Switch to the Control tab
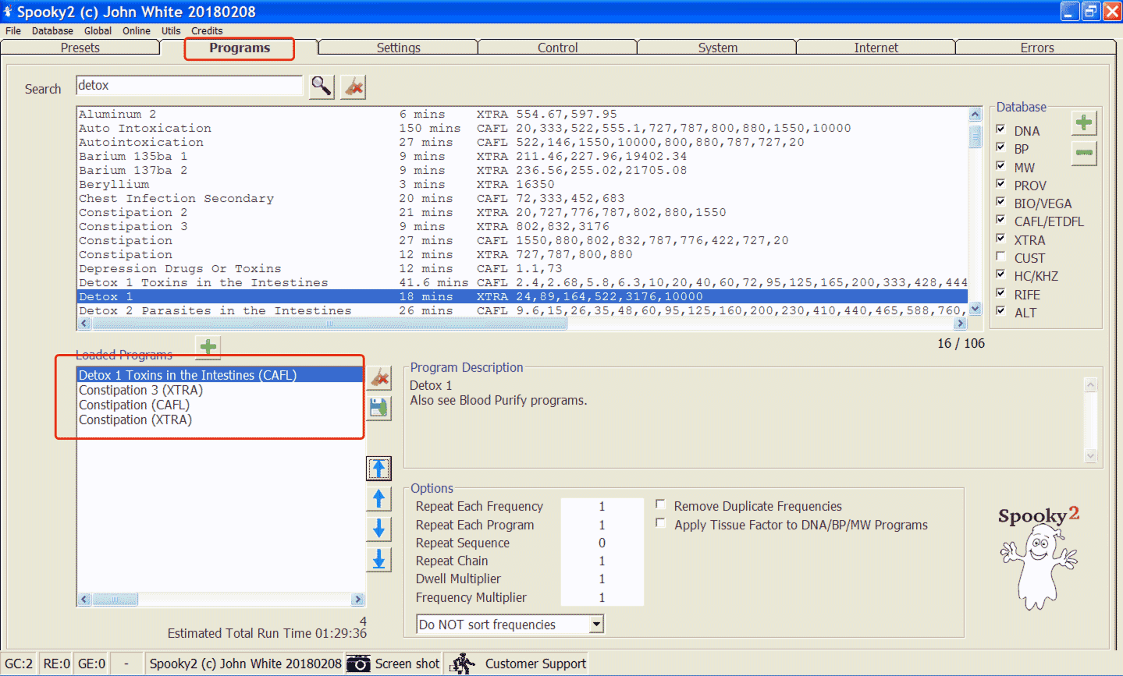Viewport: 1123px width, 676px height. 557,48
